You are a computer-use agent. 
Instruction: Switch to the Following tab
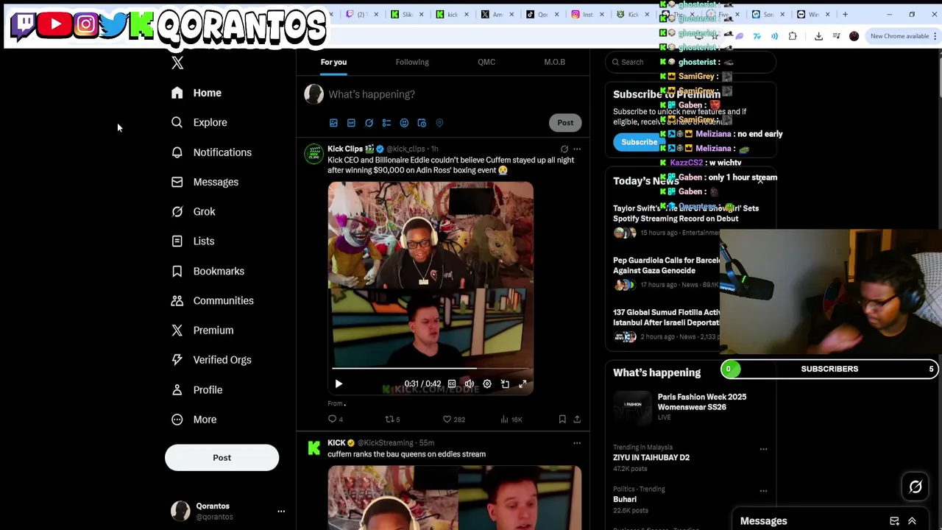point(412,62)
